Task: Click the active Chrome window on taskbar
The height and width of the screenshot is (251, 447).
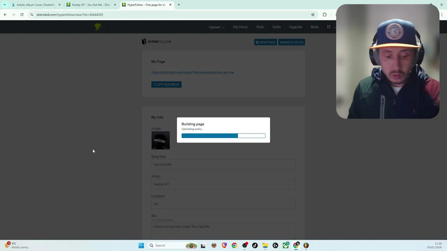Action: coord(296,245)
